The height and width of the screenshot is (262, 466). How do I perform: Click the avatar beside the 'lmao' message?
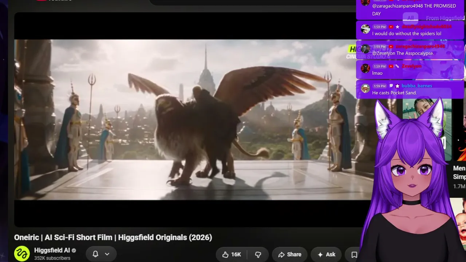(366, 68)
